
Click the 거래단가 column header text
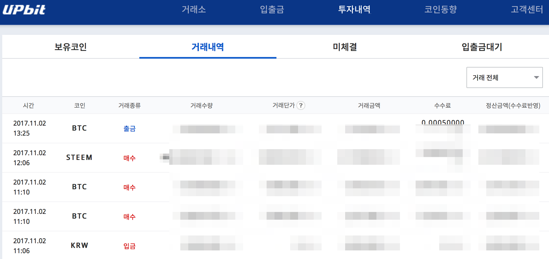point(284,105)
